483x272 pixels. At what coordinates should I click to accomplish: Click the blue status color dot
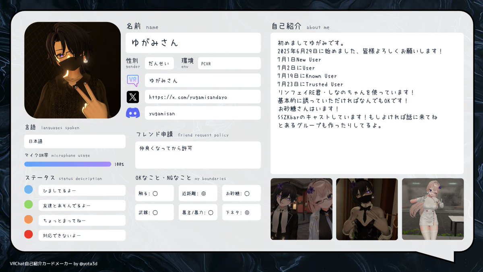(29, 189)
